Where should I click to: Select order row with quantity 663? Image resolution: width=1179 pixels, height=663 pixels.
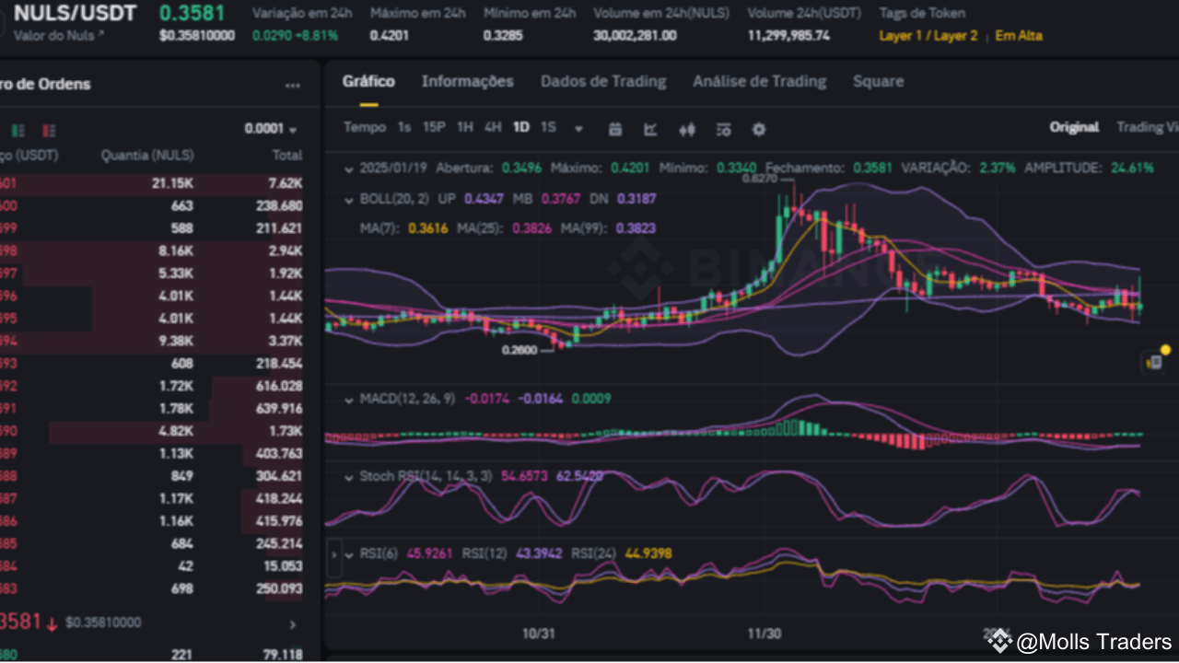pyautogui.click(x=151, y=205)
